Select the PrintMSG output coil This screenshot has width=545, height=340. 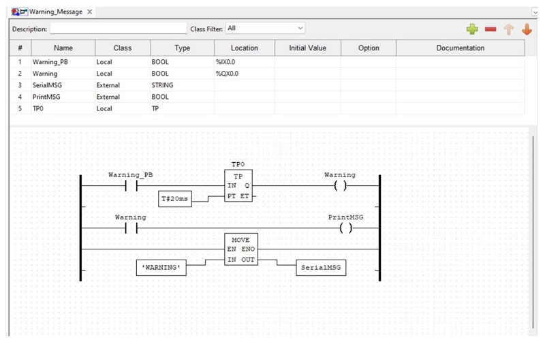coord(345,228)
